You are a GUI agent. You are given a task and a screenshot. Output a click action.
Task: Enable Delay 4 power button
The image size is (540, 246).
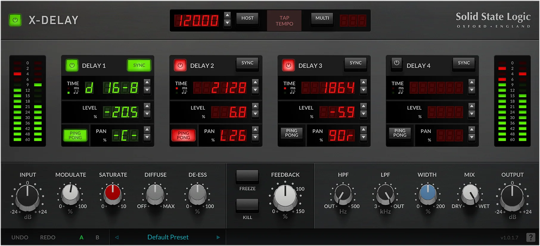tap(396, 63)
